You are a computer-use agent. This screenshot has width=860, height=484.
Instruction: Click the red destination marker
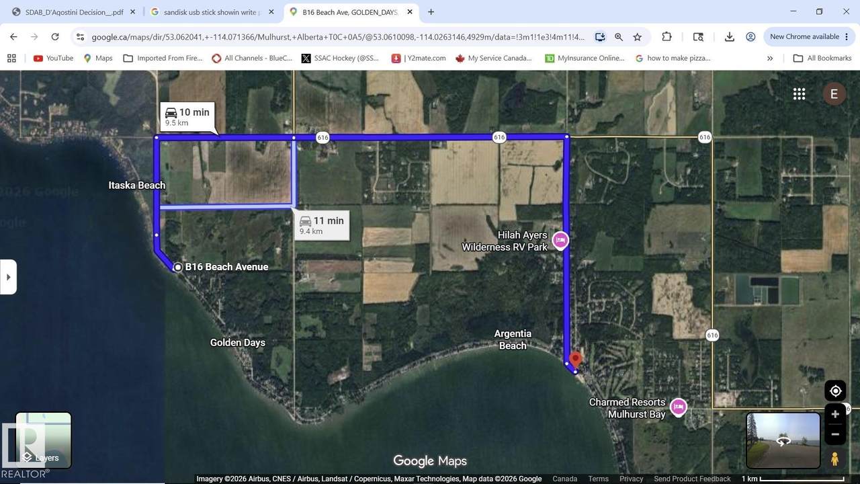[x=575, y=360]
